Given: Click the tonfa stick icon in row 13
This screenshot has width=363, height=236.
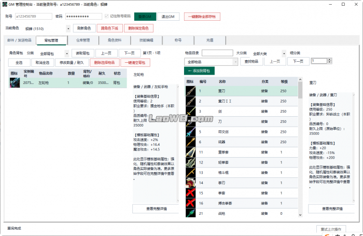Looking at the screenshot, I should 190,173.
